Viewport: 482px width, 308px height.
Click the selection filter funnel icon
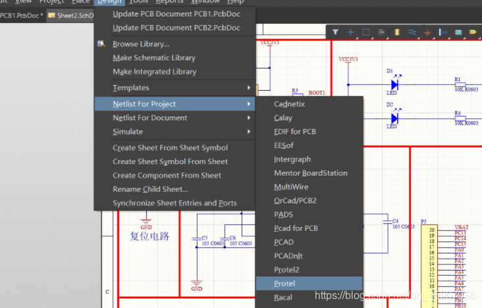[x=335, y=32]
